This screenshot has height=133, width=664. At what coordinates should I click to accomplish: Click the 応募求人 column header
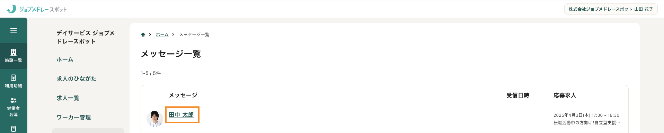pos(565,95)
